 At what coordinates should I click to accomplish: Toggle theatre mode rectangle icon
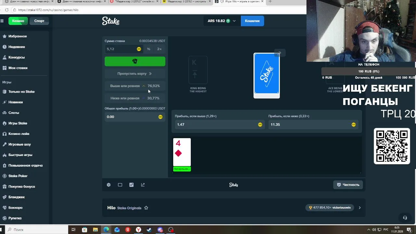pyautogui.click(x=120, y=185)
